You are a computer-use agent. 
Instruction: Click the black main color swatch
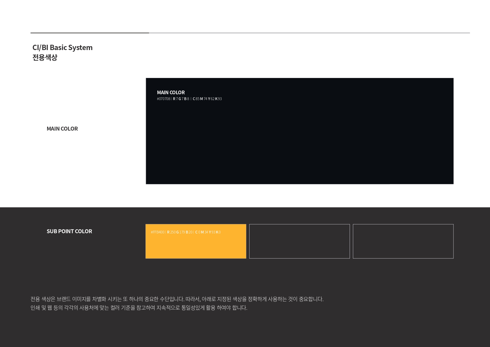[x=299, y=140]
